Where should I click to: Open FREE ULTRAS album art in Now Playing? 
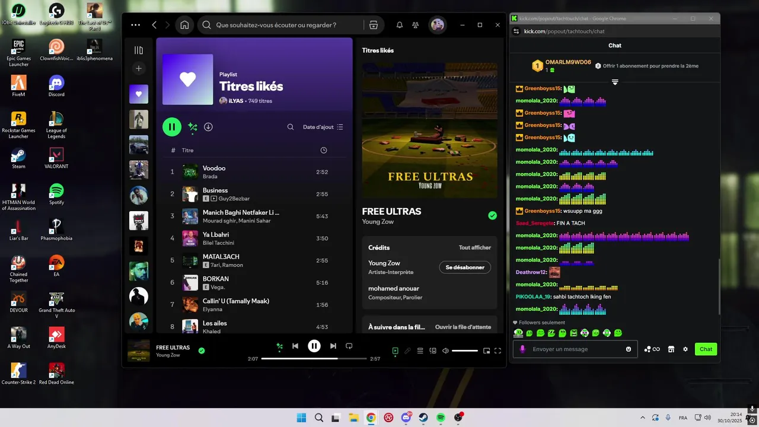430,130
